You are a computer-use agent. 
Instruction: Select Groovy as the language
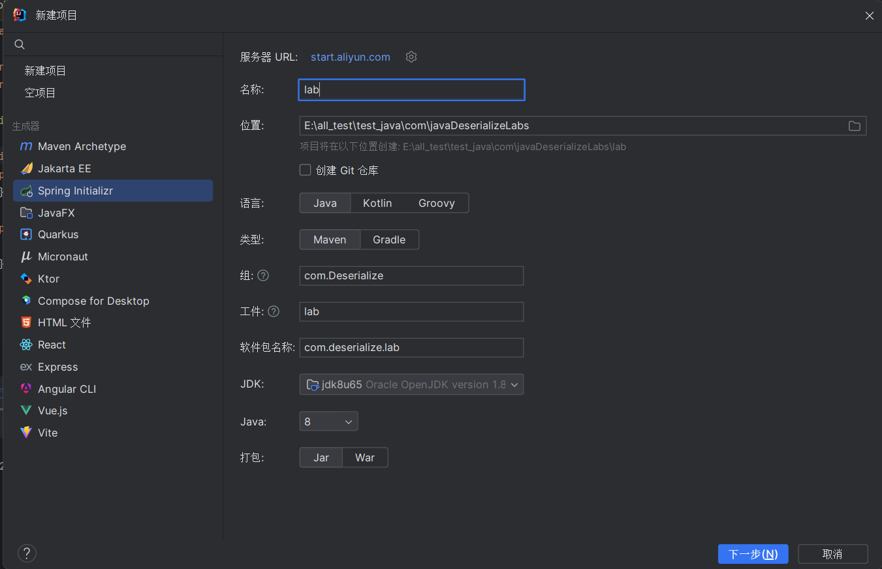(x=437, y=203)
